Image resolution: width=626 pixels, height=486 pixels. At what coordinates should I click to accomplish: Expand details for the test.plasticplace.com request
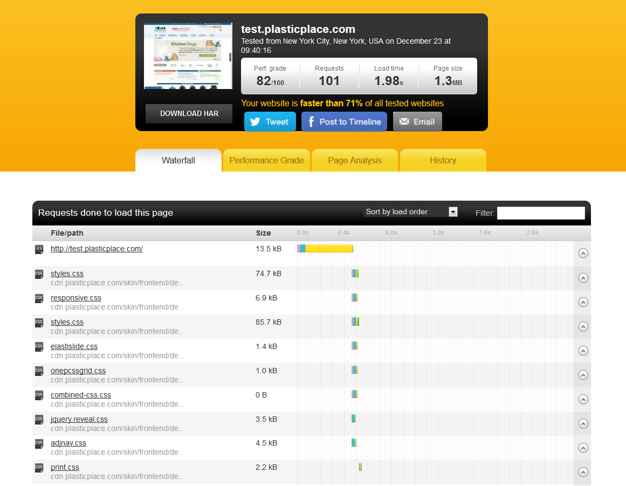(x=583, y=253)
